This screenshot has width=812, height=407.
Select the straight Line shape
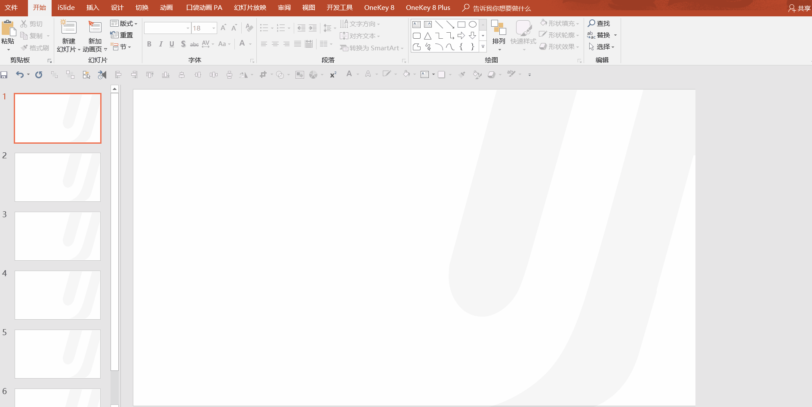[x=439, y=25]
